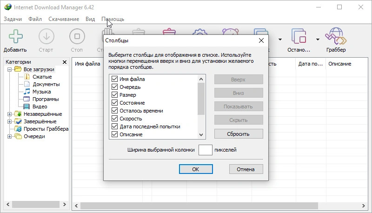Click the Граббер toolbar icon

336,37
